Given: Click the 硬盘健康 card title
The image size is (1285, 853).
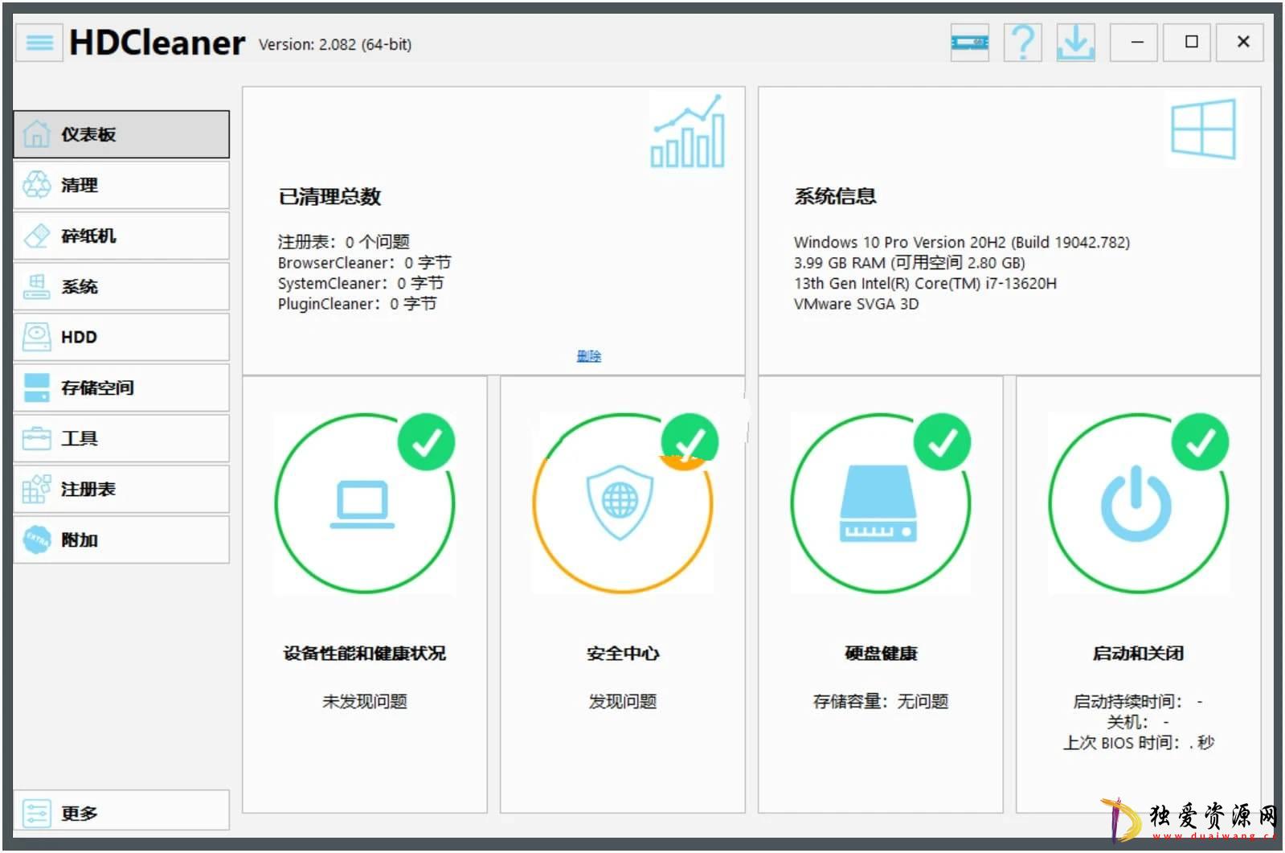Looking at the screenshot, I should point(881,654).
